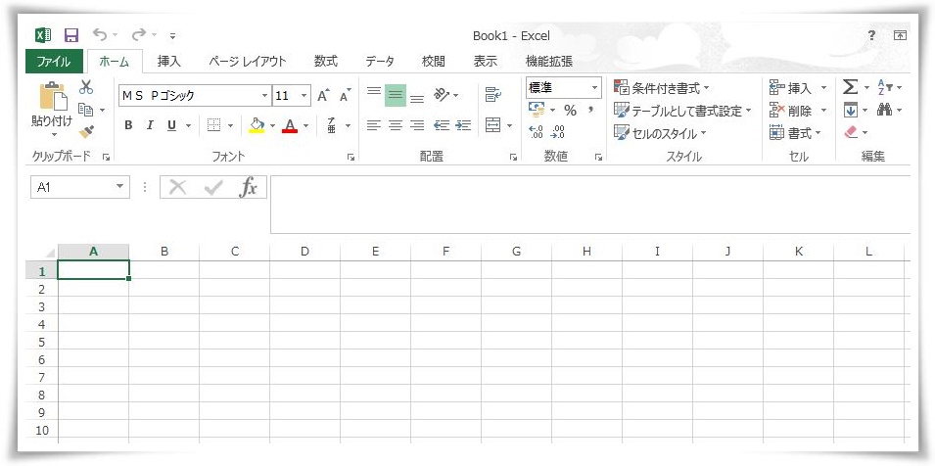The image size is (935, 466).
Task: Open the font name MS Pゴシック dropdown
Action: 265,95
